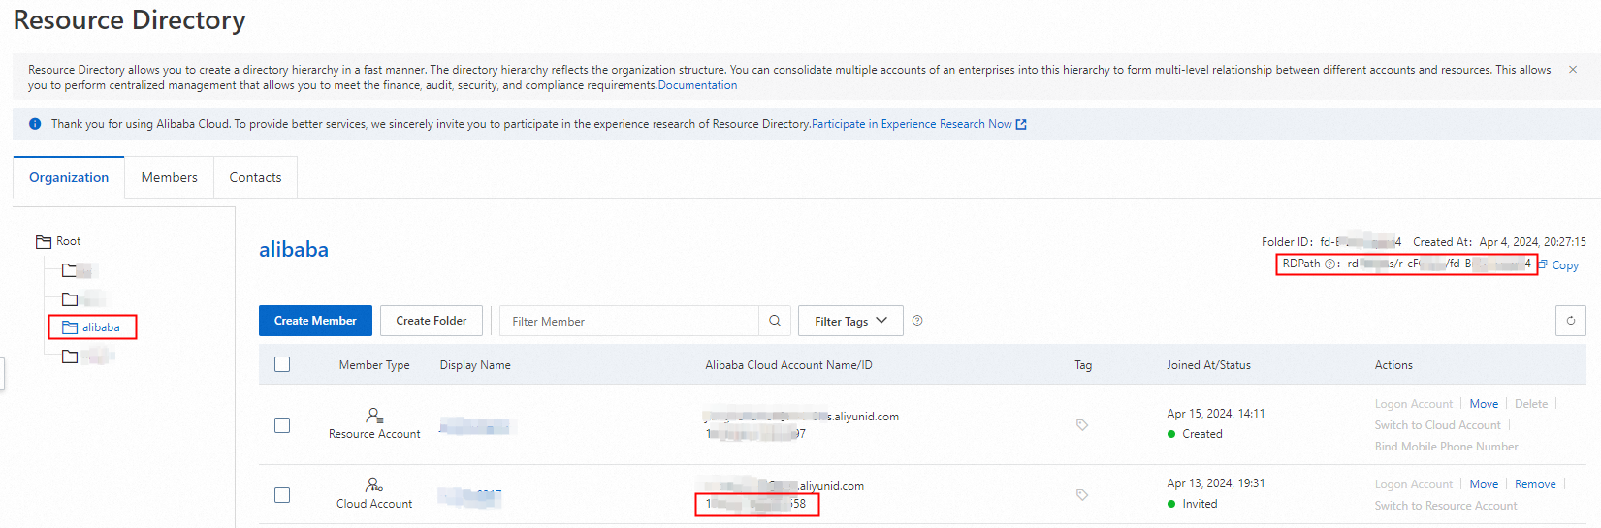
Task: Click the Actions column header
Action: (1393, 365)
